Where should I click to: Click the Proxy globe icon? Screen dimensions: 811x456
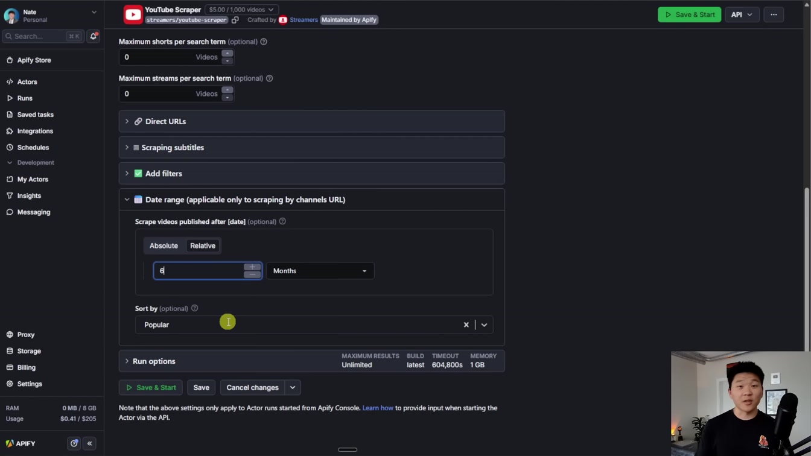[10, 335]
